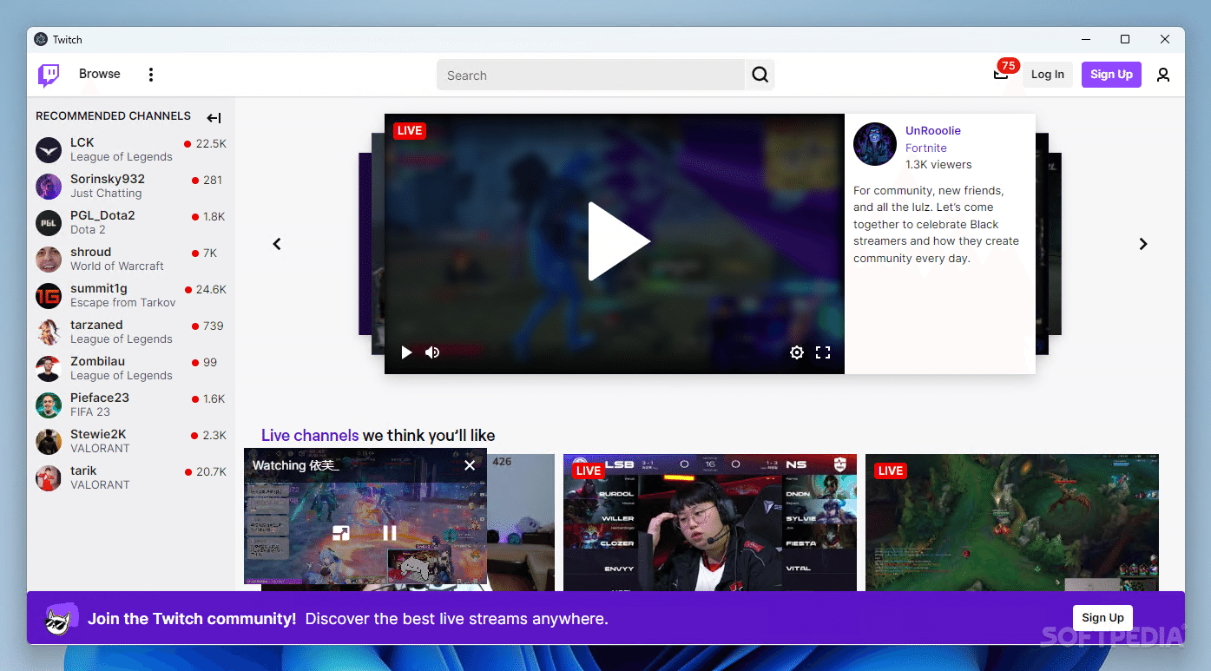The image size is (1211, 671).
Task: Click the Pieface23 avatar
Action: pyautogui.click(x=49, y=405)
